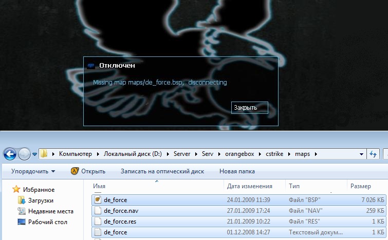Go back with the Explorer back arrow
This screenshot has height=240, width=388.
pyautogui.click(x=10, y=154)
